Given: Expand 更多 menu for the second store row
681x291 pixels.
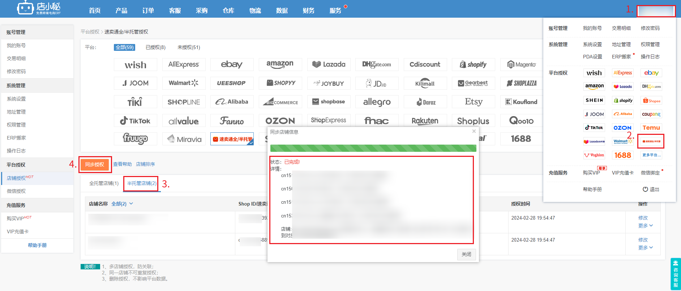Looking at the screenshot, I should point(646,247).
